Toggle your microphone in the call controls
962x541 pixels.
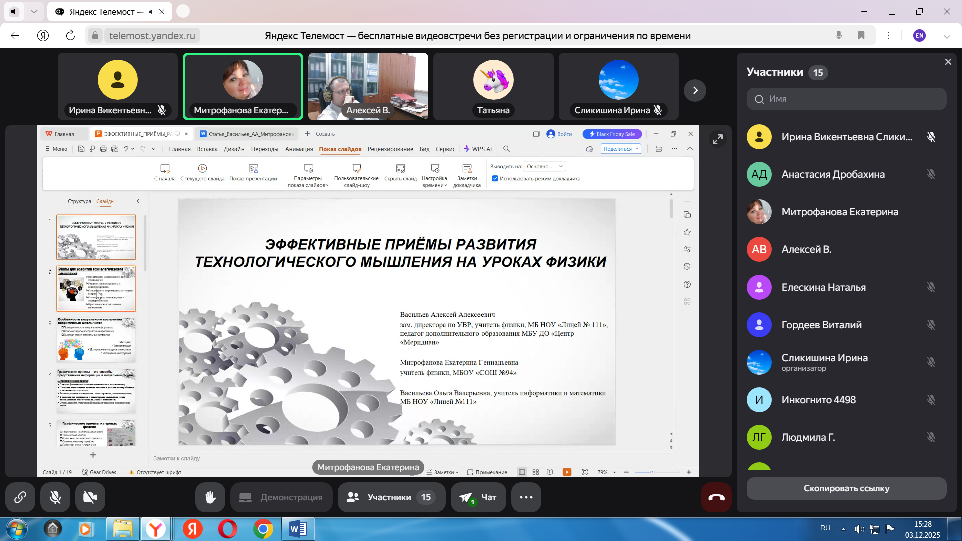55,497
